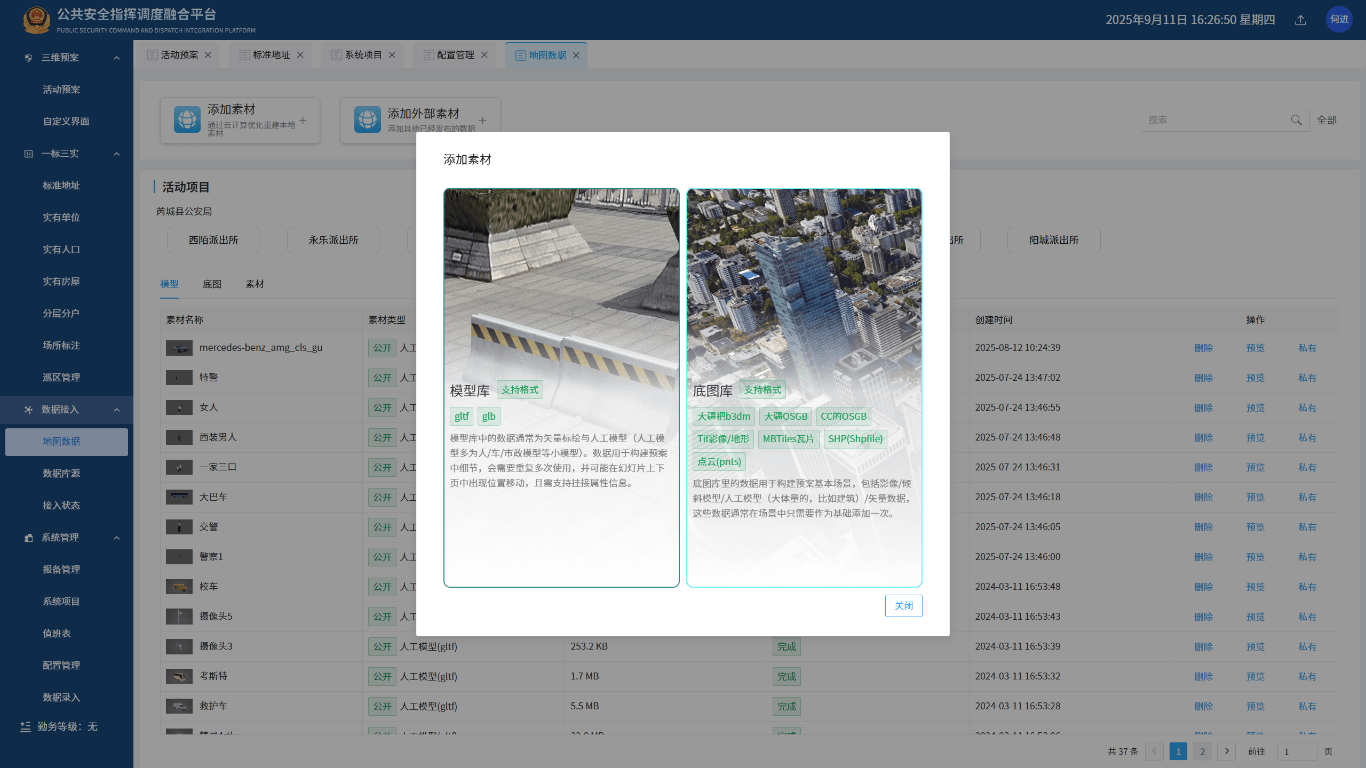
Task: Click plus icon on 添加外部素材 card
Action: point(482,121)
